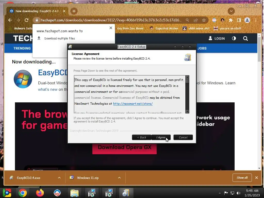
Task: Close the EasyBCD download tab
Action: [x=64, y=11]
